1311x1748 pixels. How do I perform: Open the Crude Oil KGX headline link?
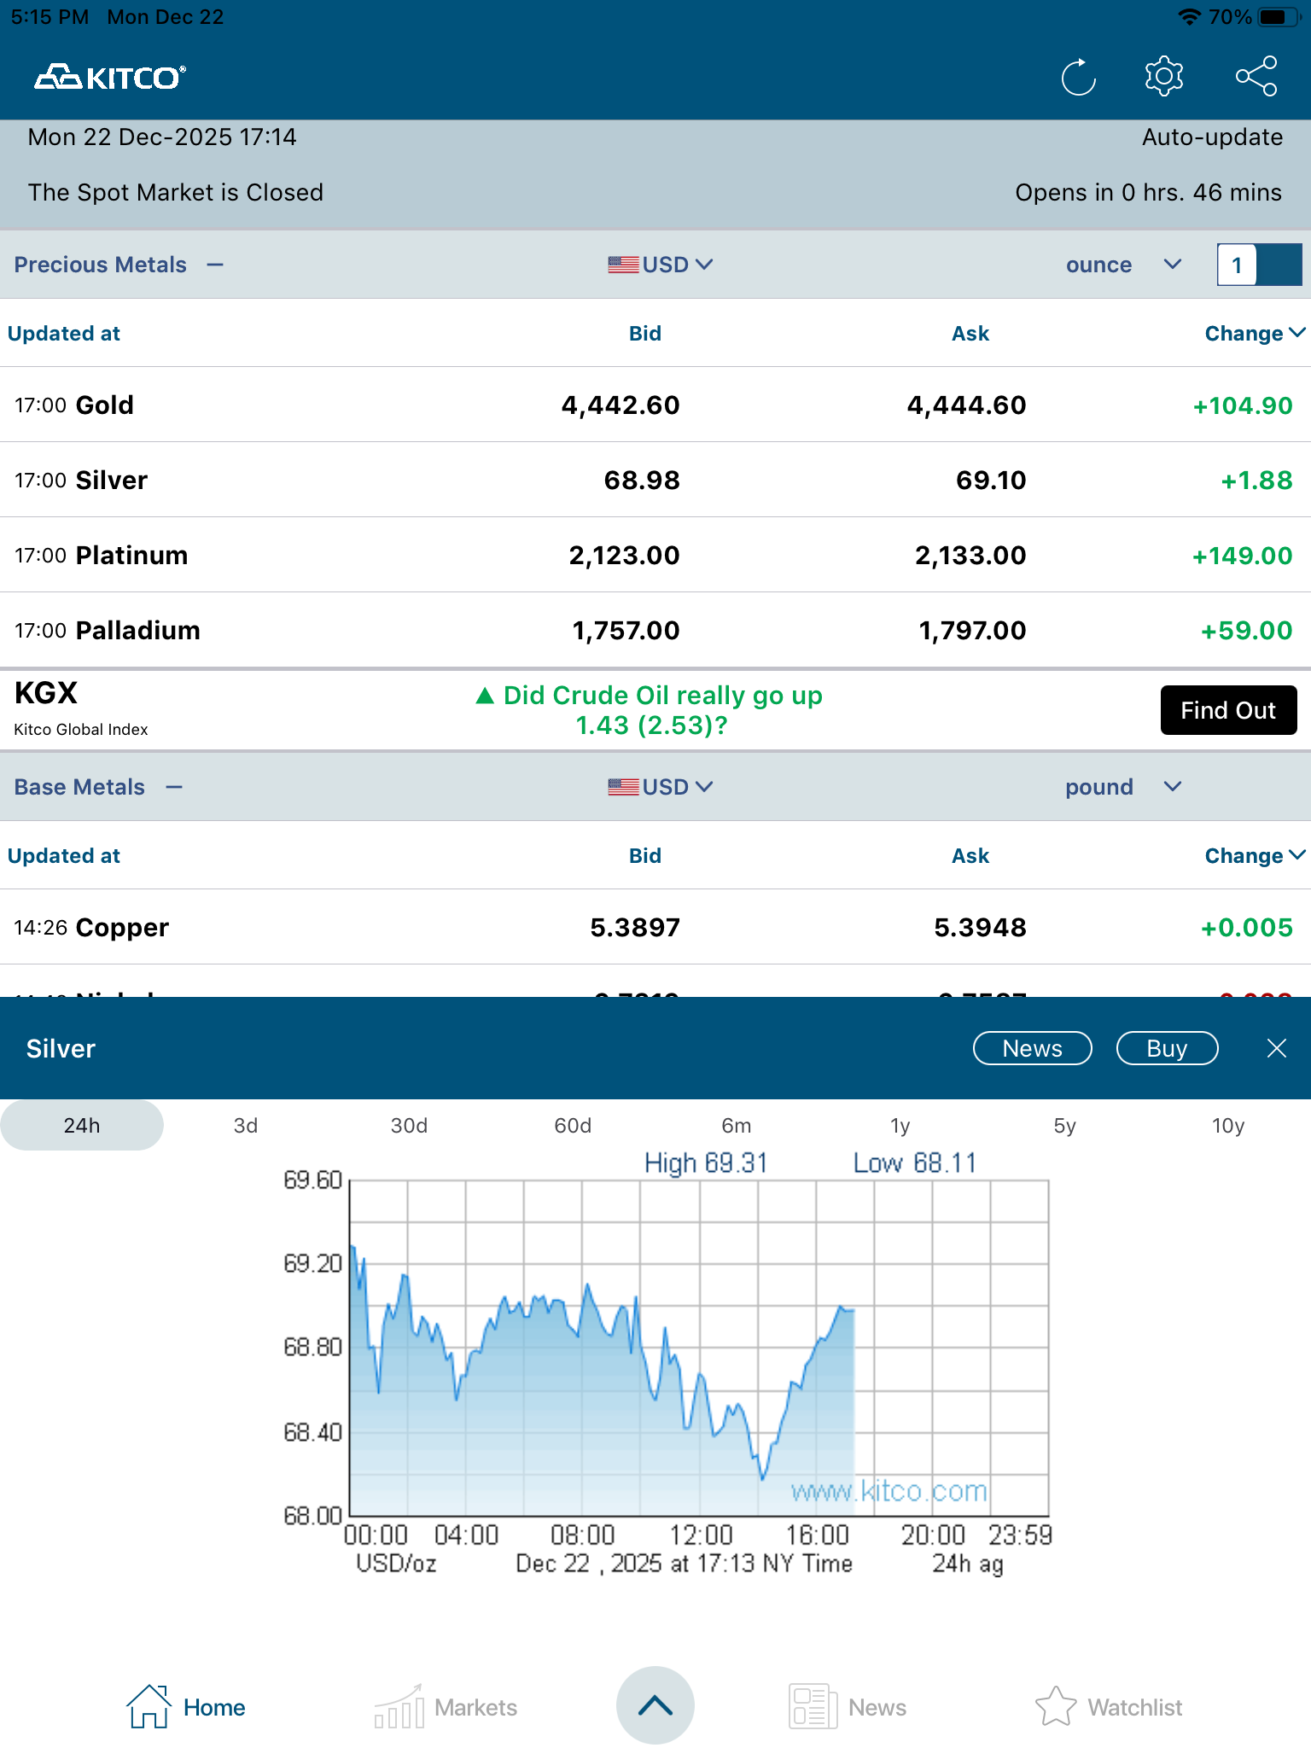point(649,710)
